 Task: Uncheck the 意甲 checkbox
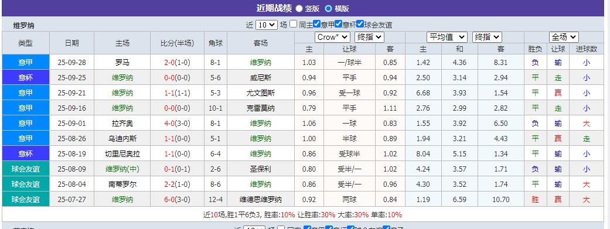[316, 23]
